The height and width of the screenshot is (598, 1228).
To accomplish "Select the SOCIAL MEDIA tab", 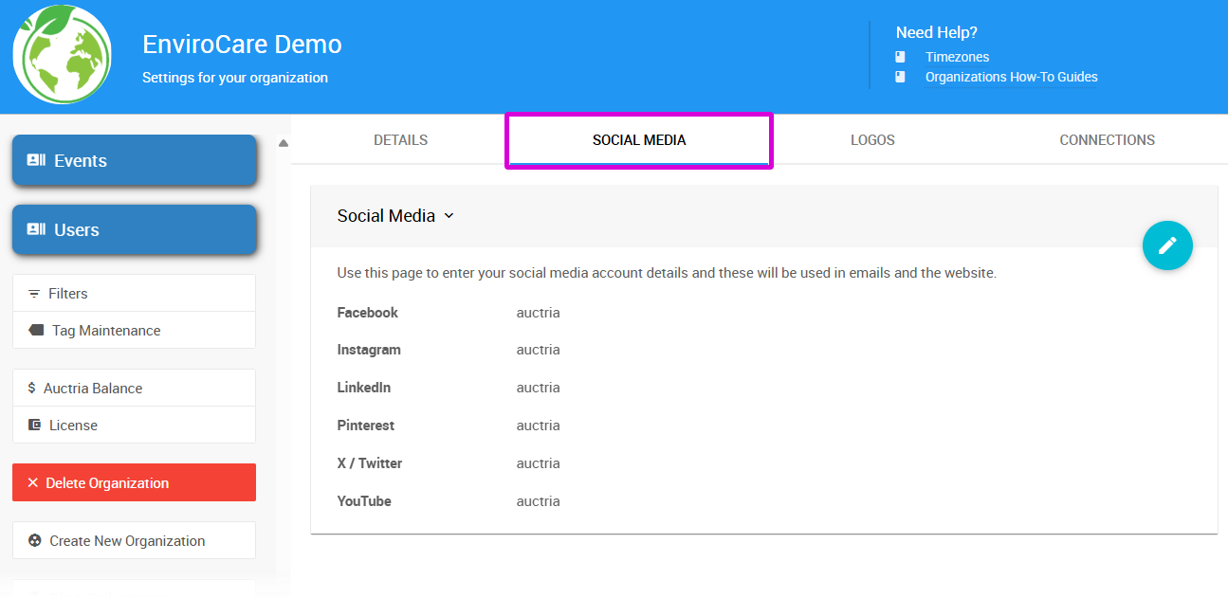I will click(638, 139).
